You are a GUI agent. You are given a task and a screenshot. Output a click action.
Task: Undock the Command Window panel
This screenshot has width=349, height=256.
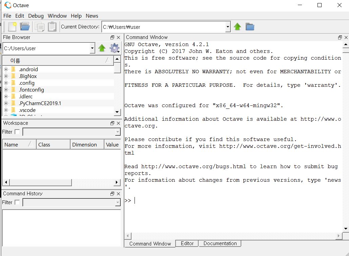pyautogui.click(x=340, y=37)
